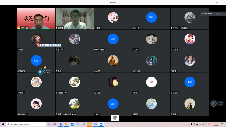Click the Sogou input method logo icon

click(38, 45)
